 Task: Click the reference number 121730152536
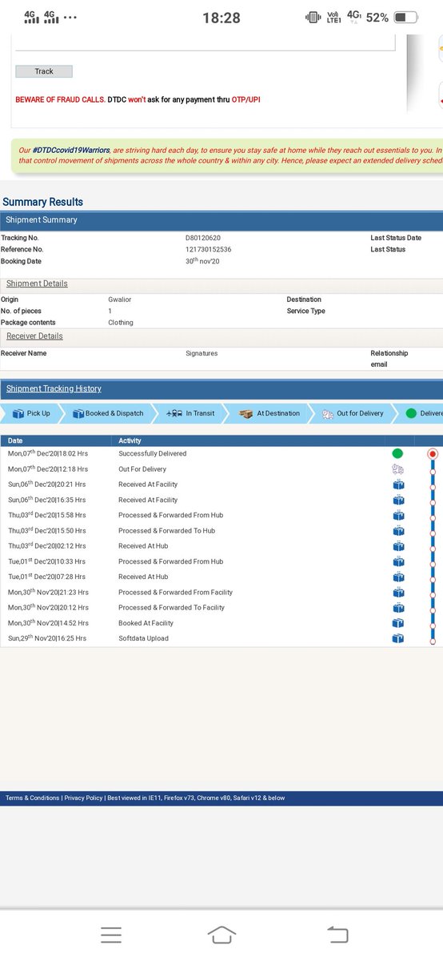[x=207, y=250]
